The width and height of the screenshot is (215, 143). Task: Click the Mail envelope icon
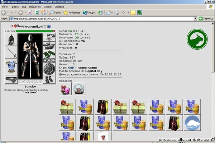pyautogui.click(x=109, y=13)
